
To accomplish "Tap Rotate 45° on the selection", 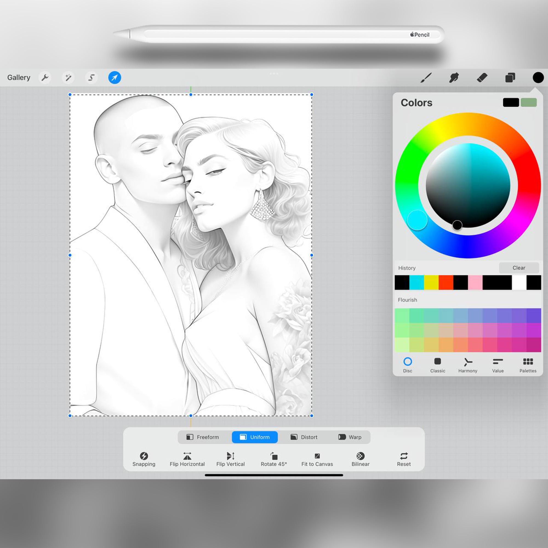I will click(274, 458).
